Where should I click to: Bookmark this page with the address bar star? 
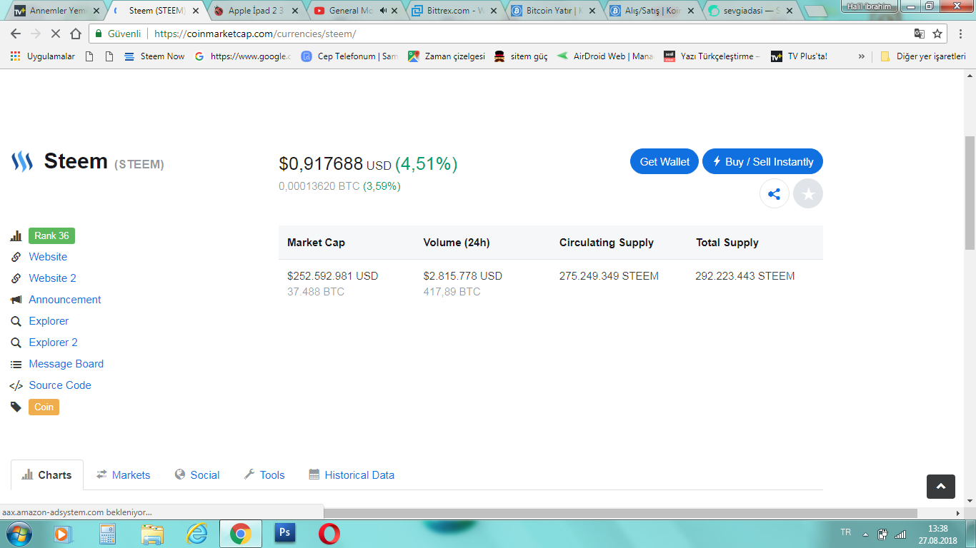point(937,34)
